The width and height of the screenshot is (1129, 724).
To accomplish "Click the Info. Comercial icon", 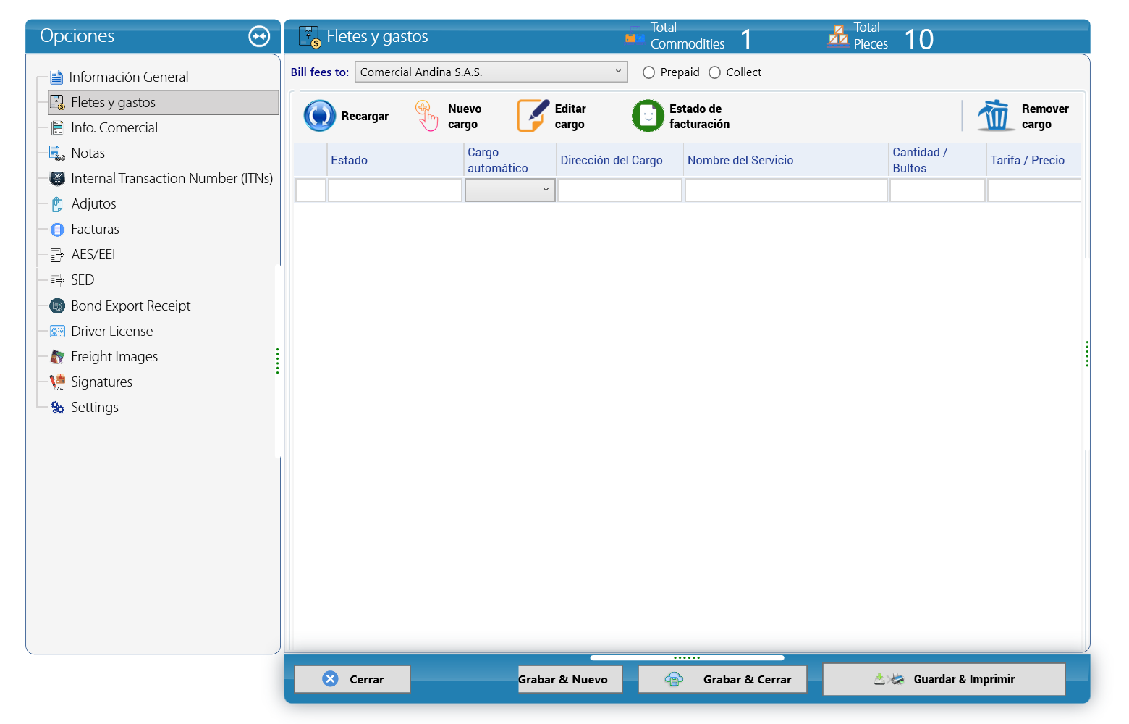I will click(x=57, y=128).
